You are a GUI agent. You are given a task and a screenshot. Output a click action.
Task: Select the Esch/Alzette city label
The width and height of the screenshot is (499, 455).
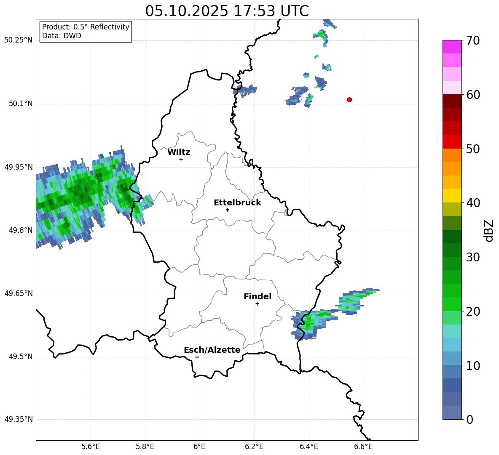212,350
